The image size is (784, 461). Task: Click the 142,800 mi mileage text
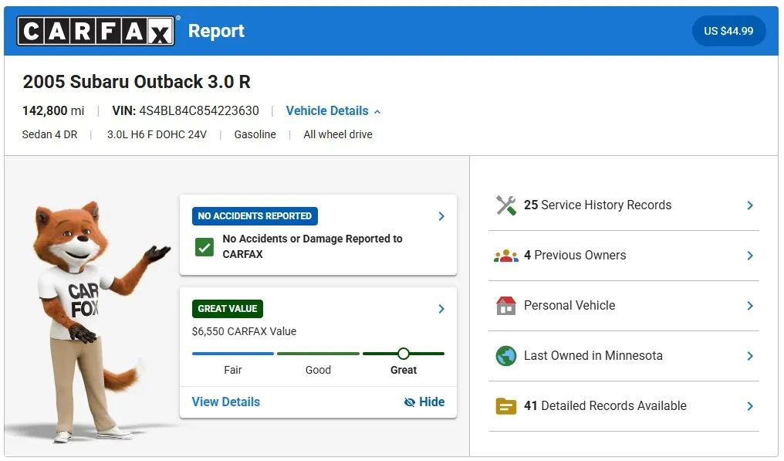coord(53,110)
